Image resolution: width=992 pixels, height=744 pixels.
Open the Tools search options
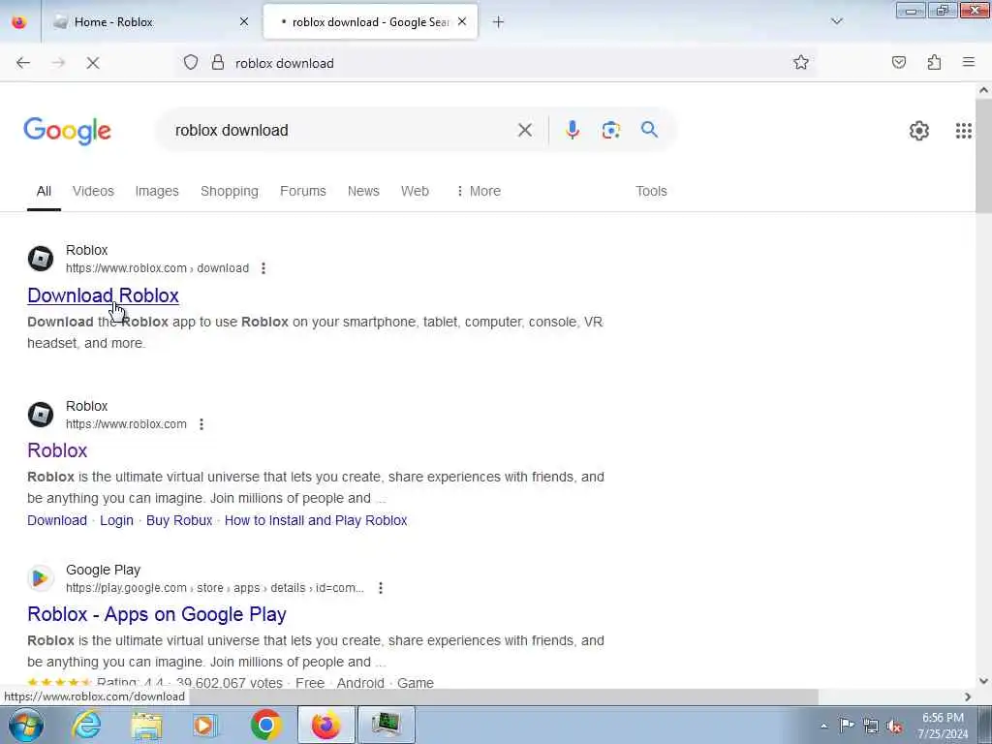pos(651,191)
